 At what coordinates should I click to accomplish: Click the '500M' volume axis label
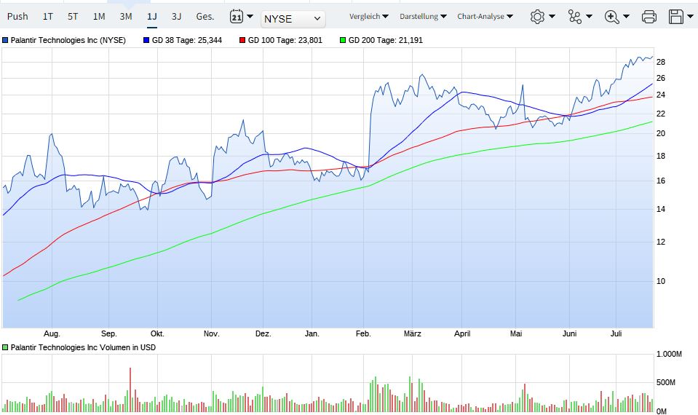[x=666, y=382]
